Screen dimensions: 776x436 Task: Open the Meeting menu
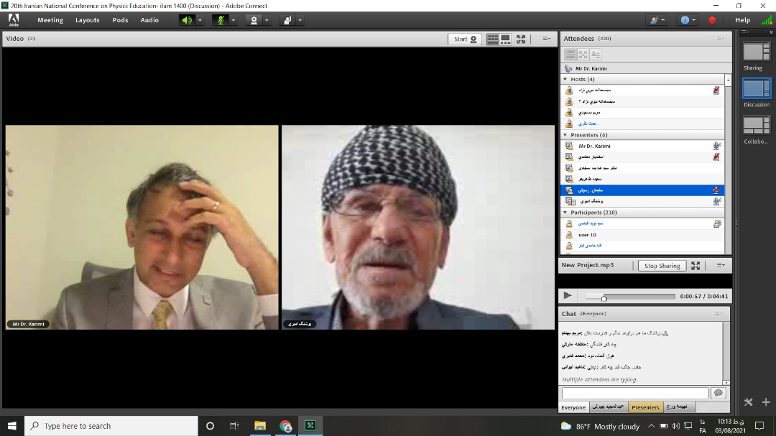tap(50, 20)
